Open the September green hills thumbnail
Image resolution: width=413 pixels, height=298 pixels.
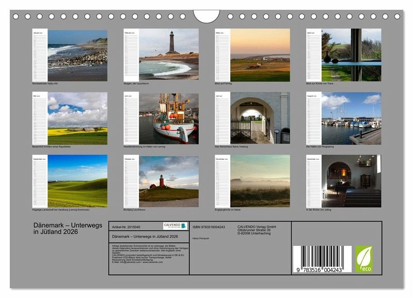(77, 181)
